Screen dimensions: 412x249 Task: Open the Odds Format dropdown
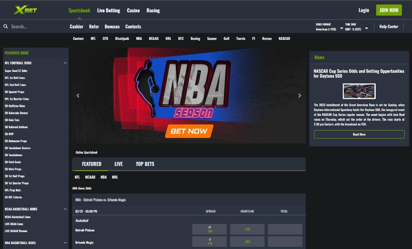tap(329, 27)
